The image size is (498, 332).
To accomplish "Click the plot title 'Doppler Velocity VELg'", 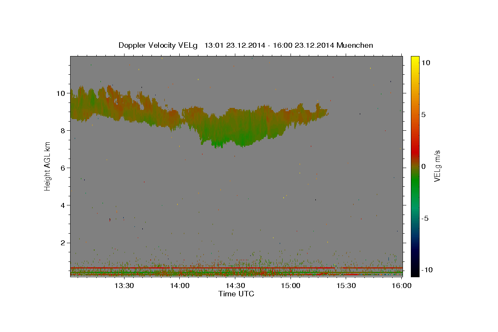I will tap(159, 45).
